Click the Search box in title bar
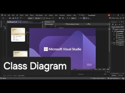Screen dimensions: 125x93 [82, 15]
